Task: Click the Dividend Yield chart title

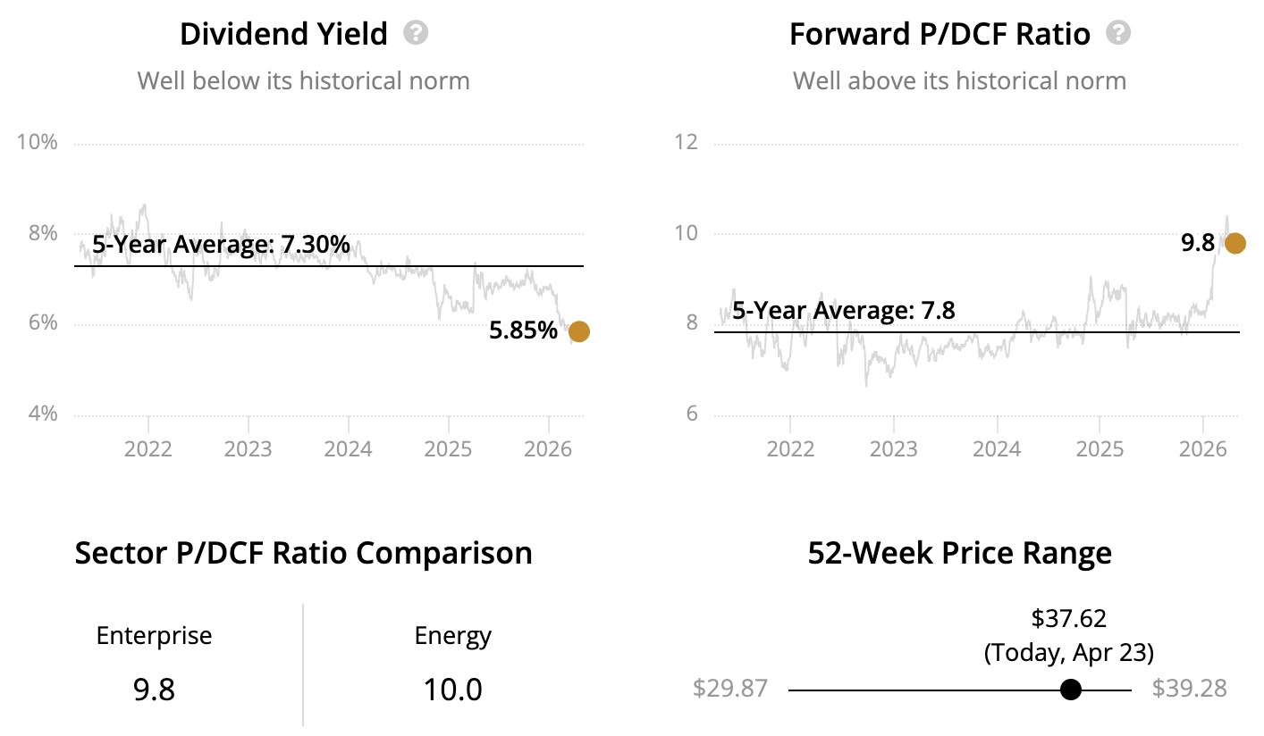Action: point(283,35)
